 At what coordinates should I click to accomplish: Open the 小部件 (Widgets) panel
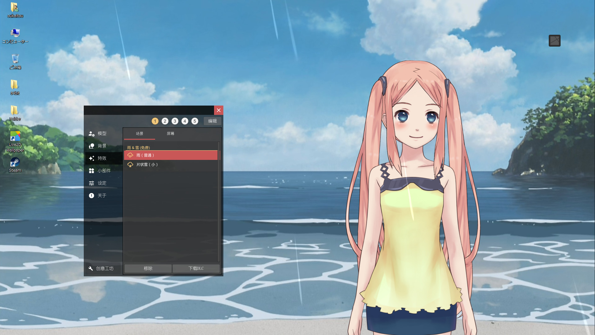click(x=104, y=170)
